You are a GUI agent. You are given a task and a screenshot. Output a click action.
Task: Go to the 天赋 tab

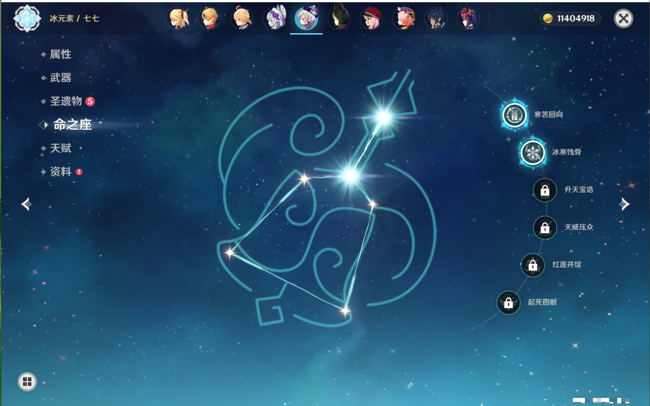[x=61, y=148]
